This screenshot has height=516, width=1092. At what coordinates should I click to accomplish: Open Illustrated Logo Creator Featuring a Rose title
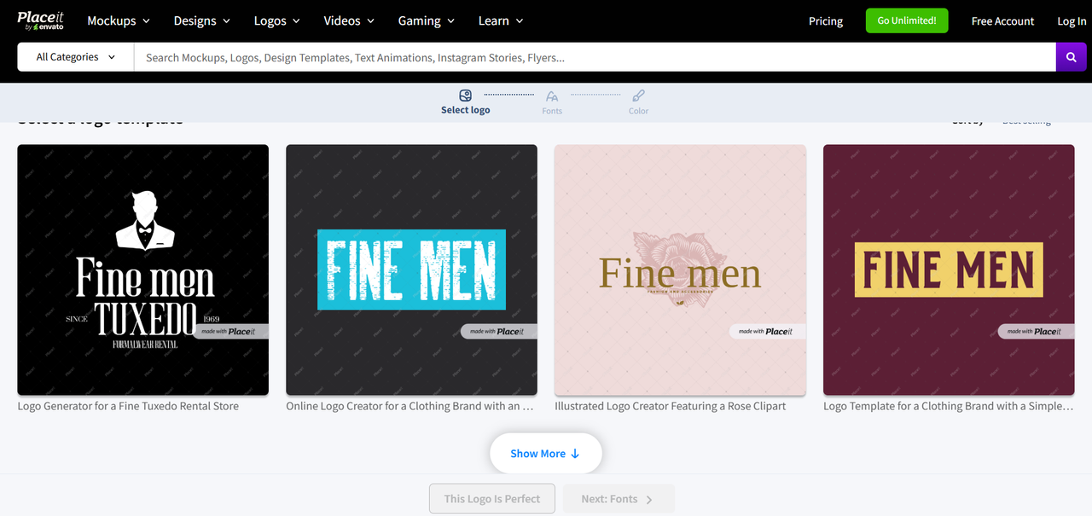[671, 406]
